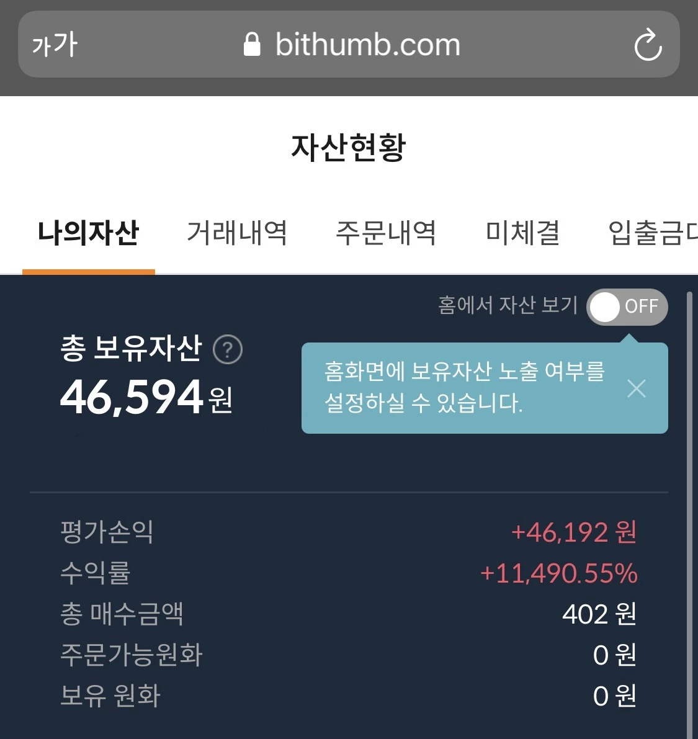Tap the 나의자산 tab label
698x739 pixels.
click(88, 233)
